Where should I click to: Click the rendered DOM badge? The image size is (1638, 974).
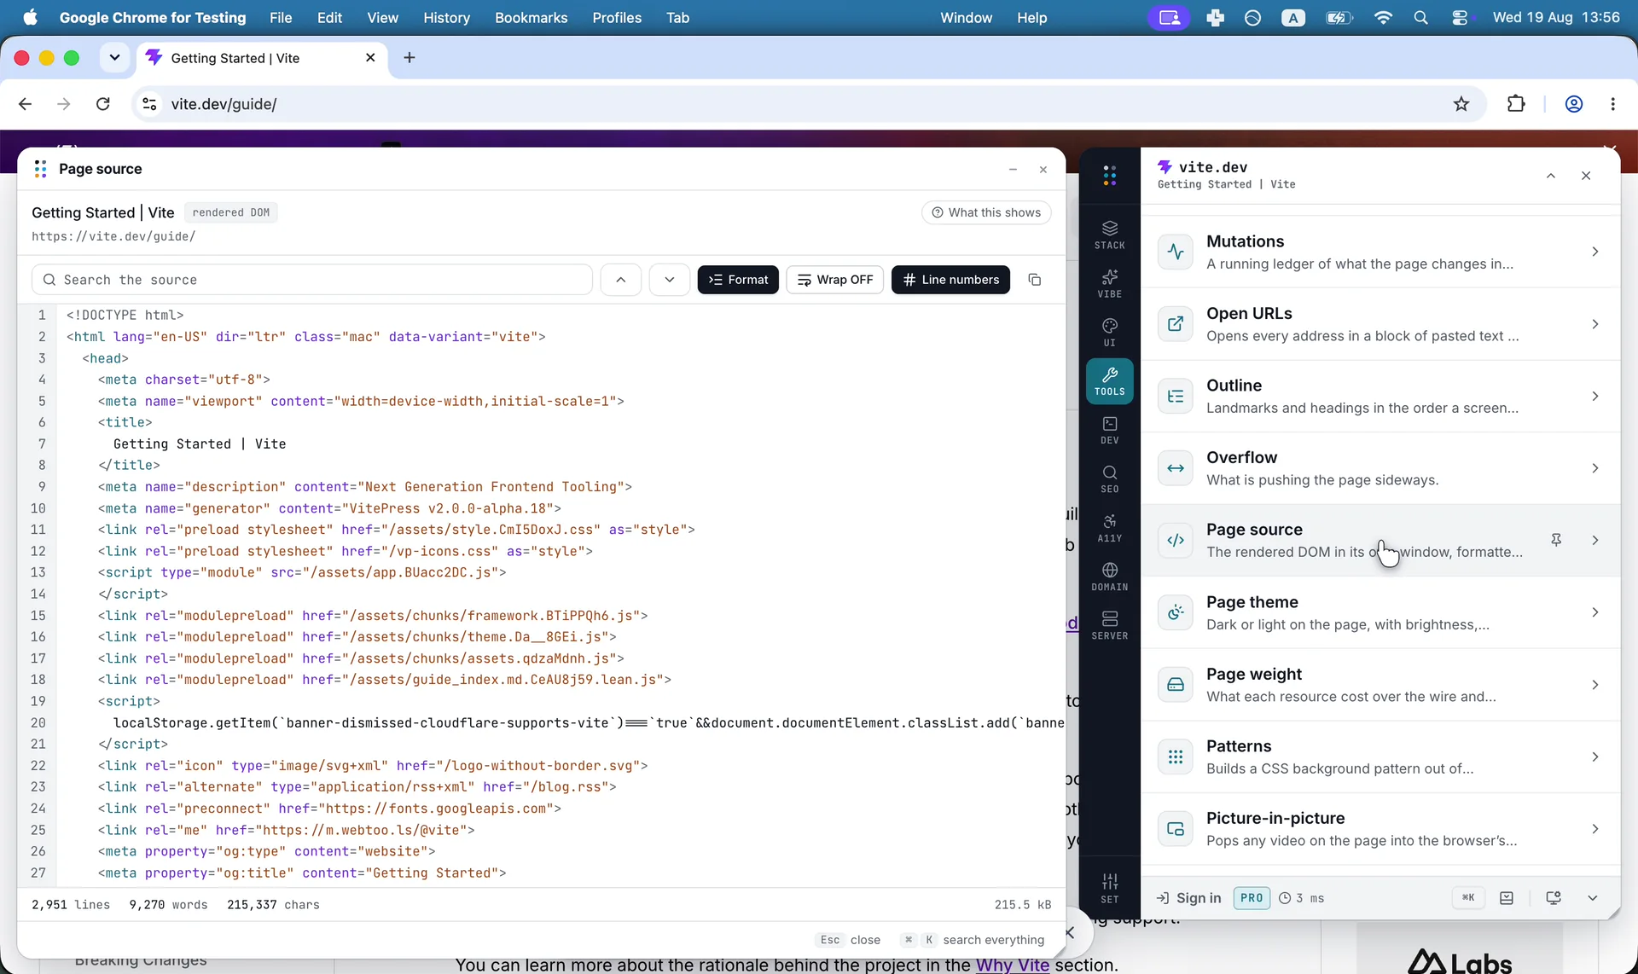[230, 212]
